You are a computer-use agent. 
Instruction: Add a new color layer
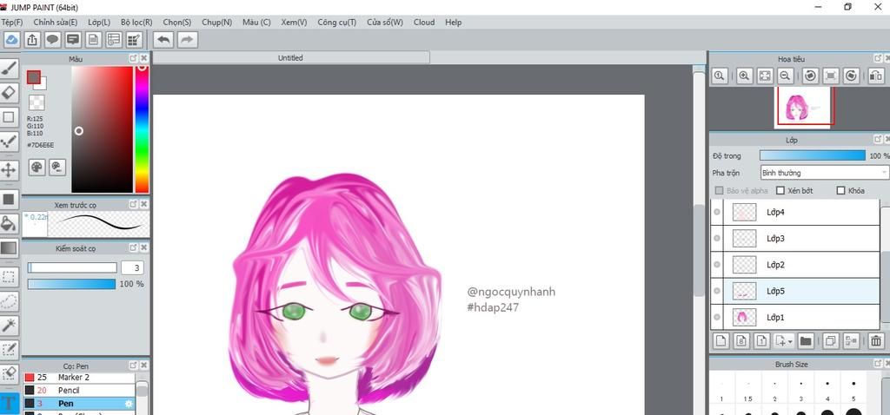pyautogui.click(x=721, y=340)
